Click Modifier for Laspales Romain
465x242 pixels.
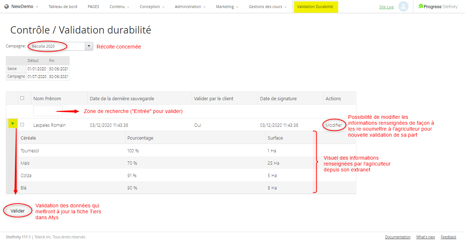(334, 125)
